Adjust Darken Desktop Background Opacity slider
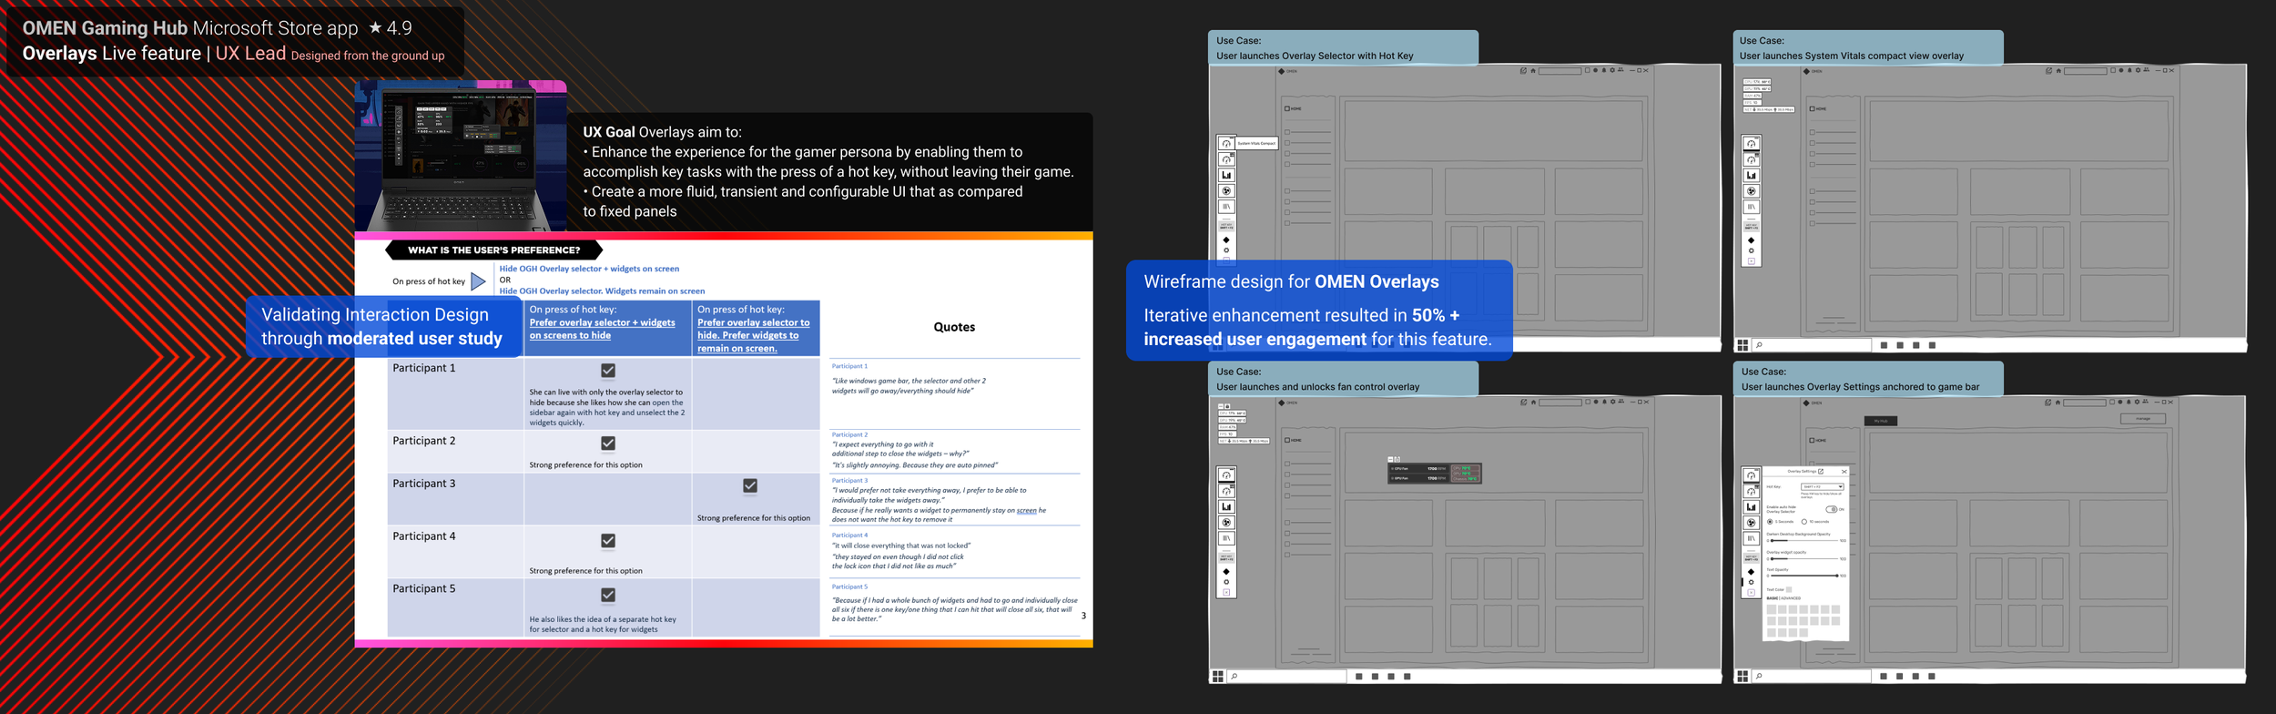The image size is (2276, 714). [1804, 541]
